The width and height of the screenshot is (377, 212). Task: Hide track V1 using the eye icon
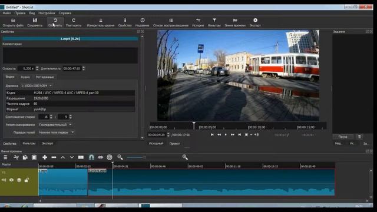click(11, 180)
